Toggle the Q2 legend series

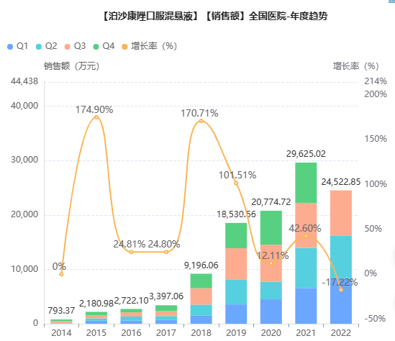point(46,46)
